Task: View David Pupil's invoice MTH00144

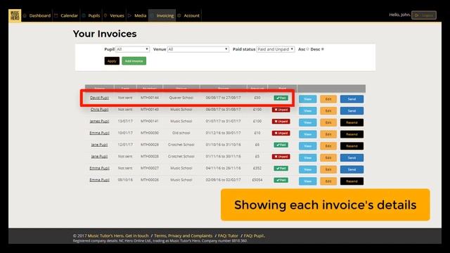Action: point(308,99)
